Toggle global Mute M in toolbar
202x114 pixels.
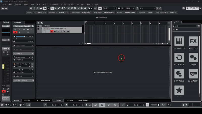[31, 8]
